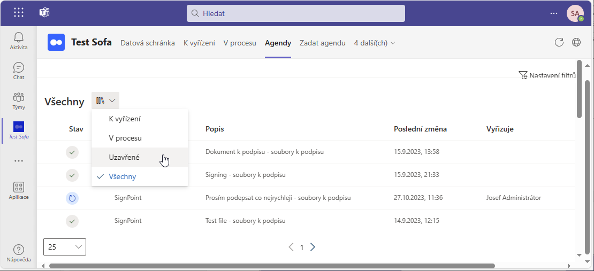This screenshot has width=594, height=271.
Task: Switch to V procesu tab
Action: click(x=240, y=43)
